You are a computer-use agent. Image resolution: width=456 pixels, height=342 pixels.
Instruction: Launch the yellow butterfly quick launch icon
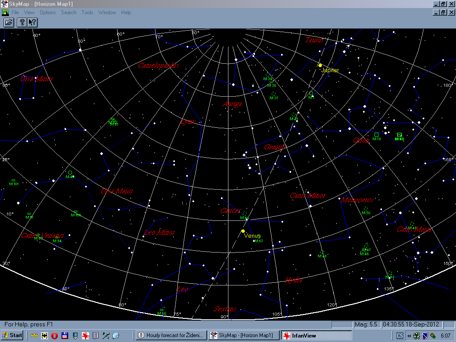34,336
